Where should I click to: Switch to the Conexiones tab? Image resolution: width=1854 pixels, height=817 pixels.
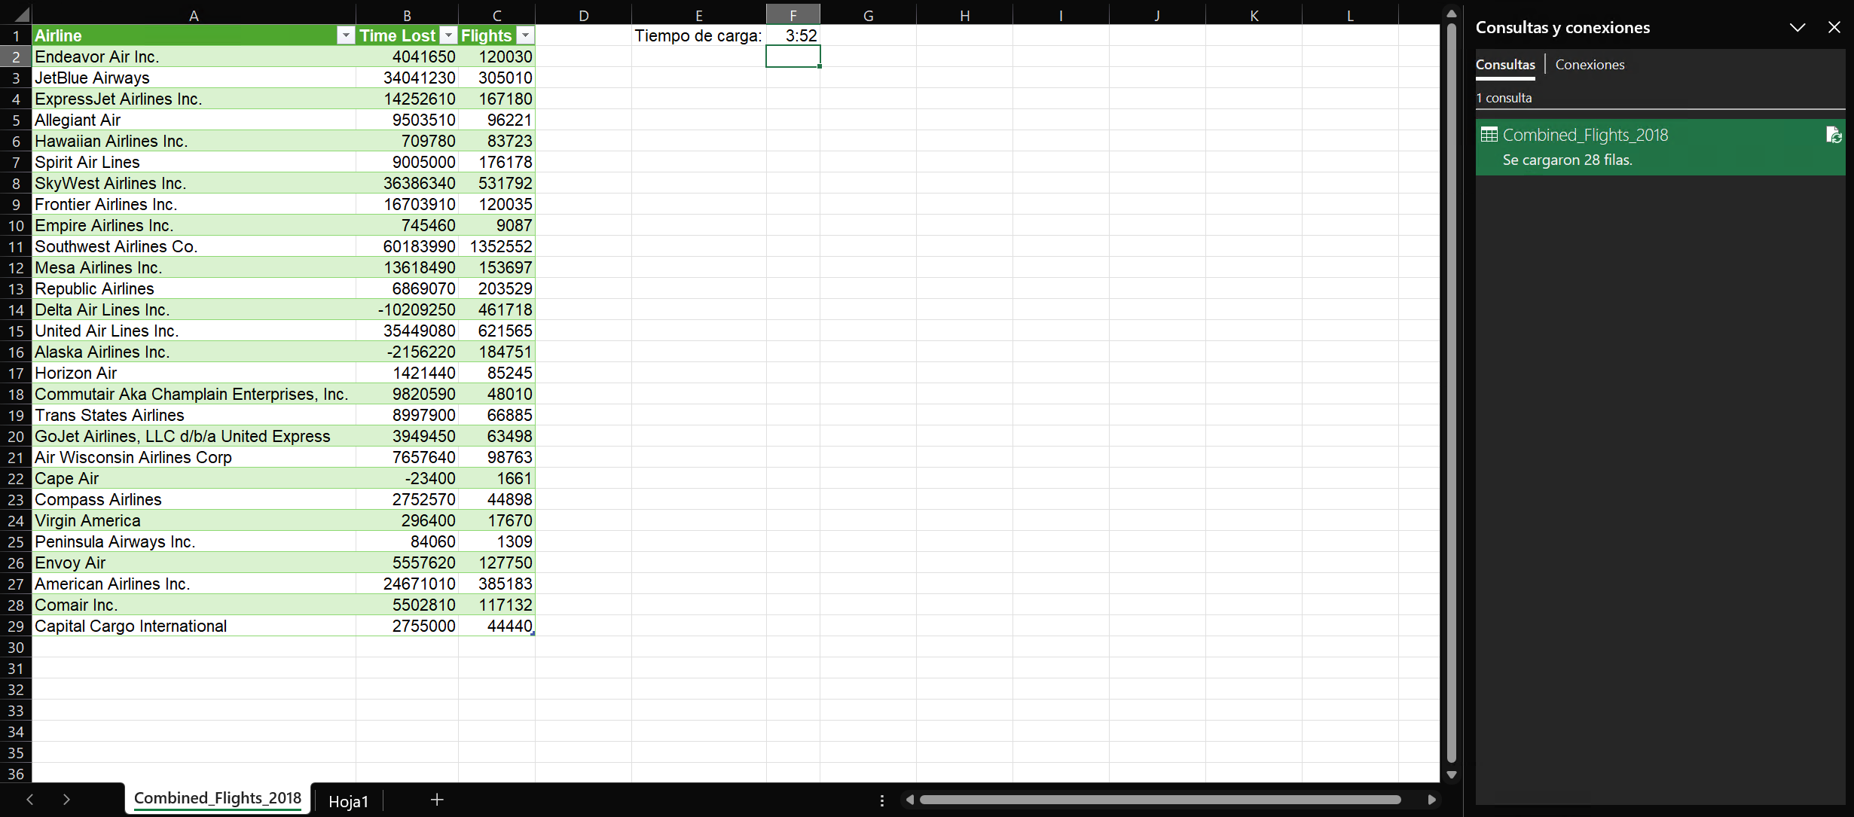click(x=1590, y=64)
